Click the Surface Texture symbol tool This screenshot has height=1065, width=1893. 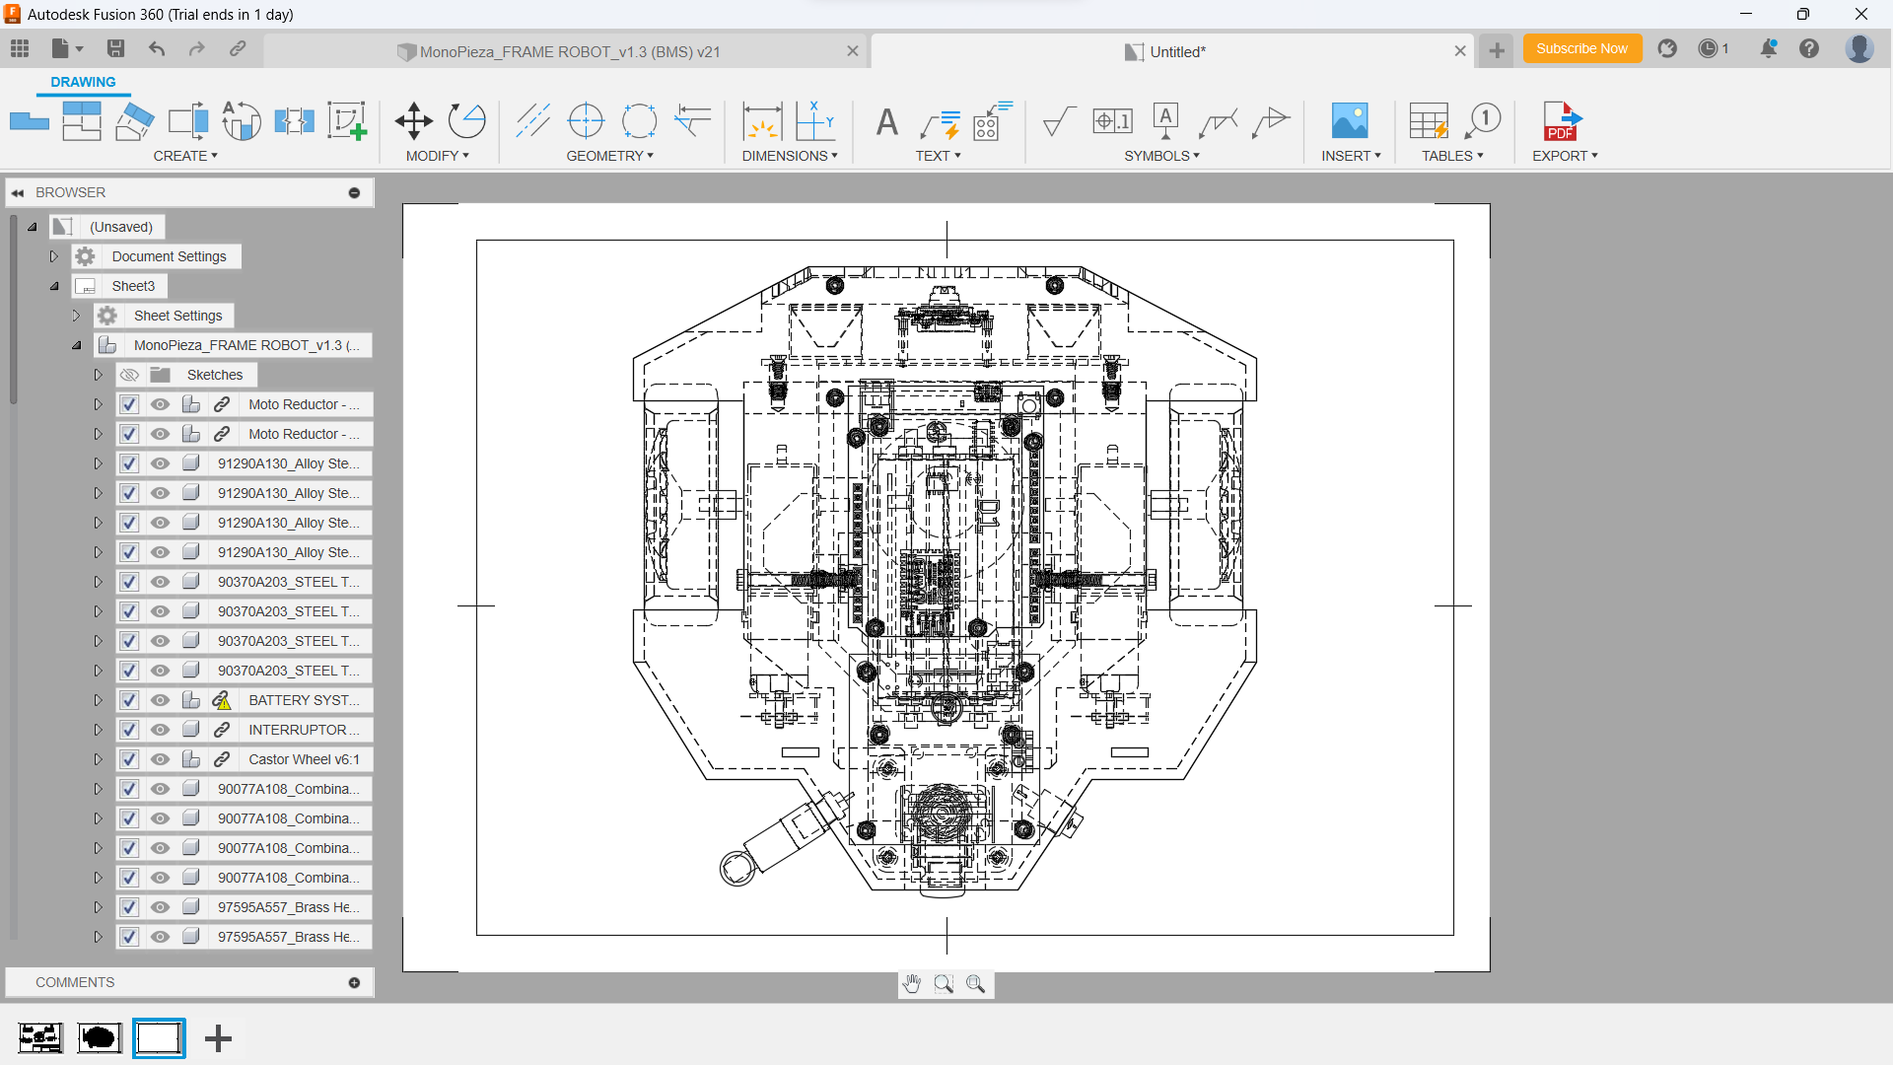(x=1058, y=121)
